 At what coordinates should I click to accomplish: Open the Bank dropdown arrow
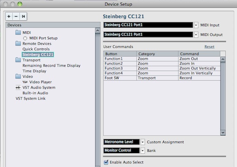[143, 151]
